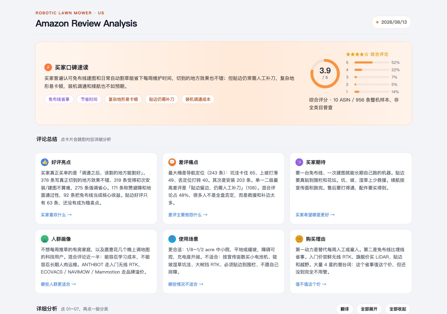Image resolution: width=447 pixels, height=314 pixels.
Task: Click the 买家口碑速读 heading
Action: point(72,67)
